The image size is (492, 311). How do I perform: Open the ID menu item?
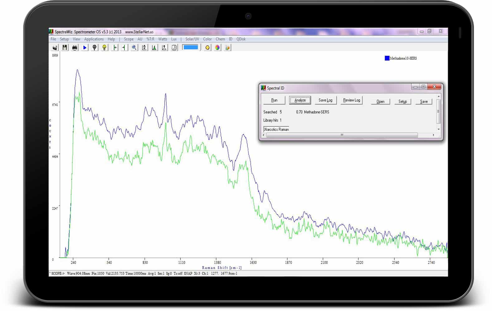point(231,39)
